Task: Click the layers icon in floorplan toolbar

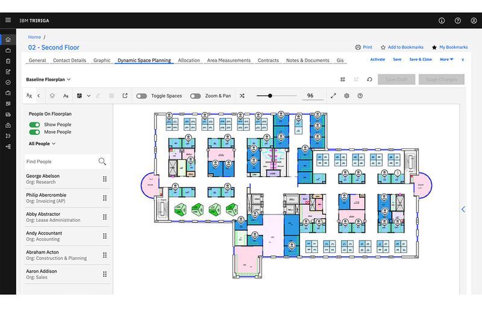Action: 52,96
